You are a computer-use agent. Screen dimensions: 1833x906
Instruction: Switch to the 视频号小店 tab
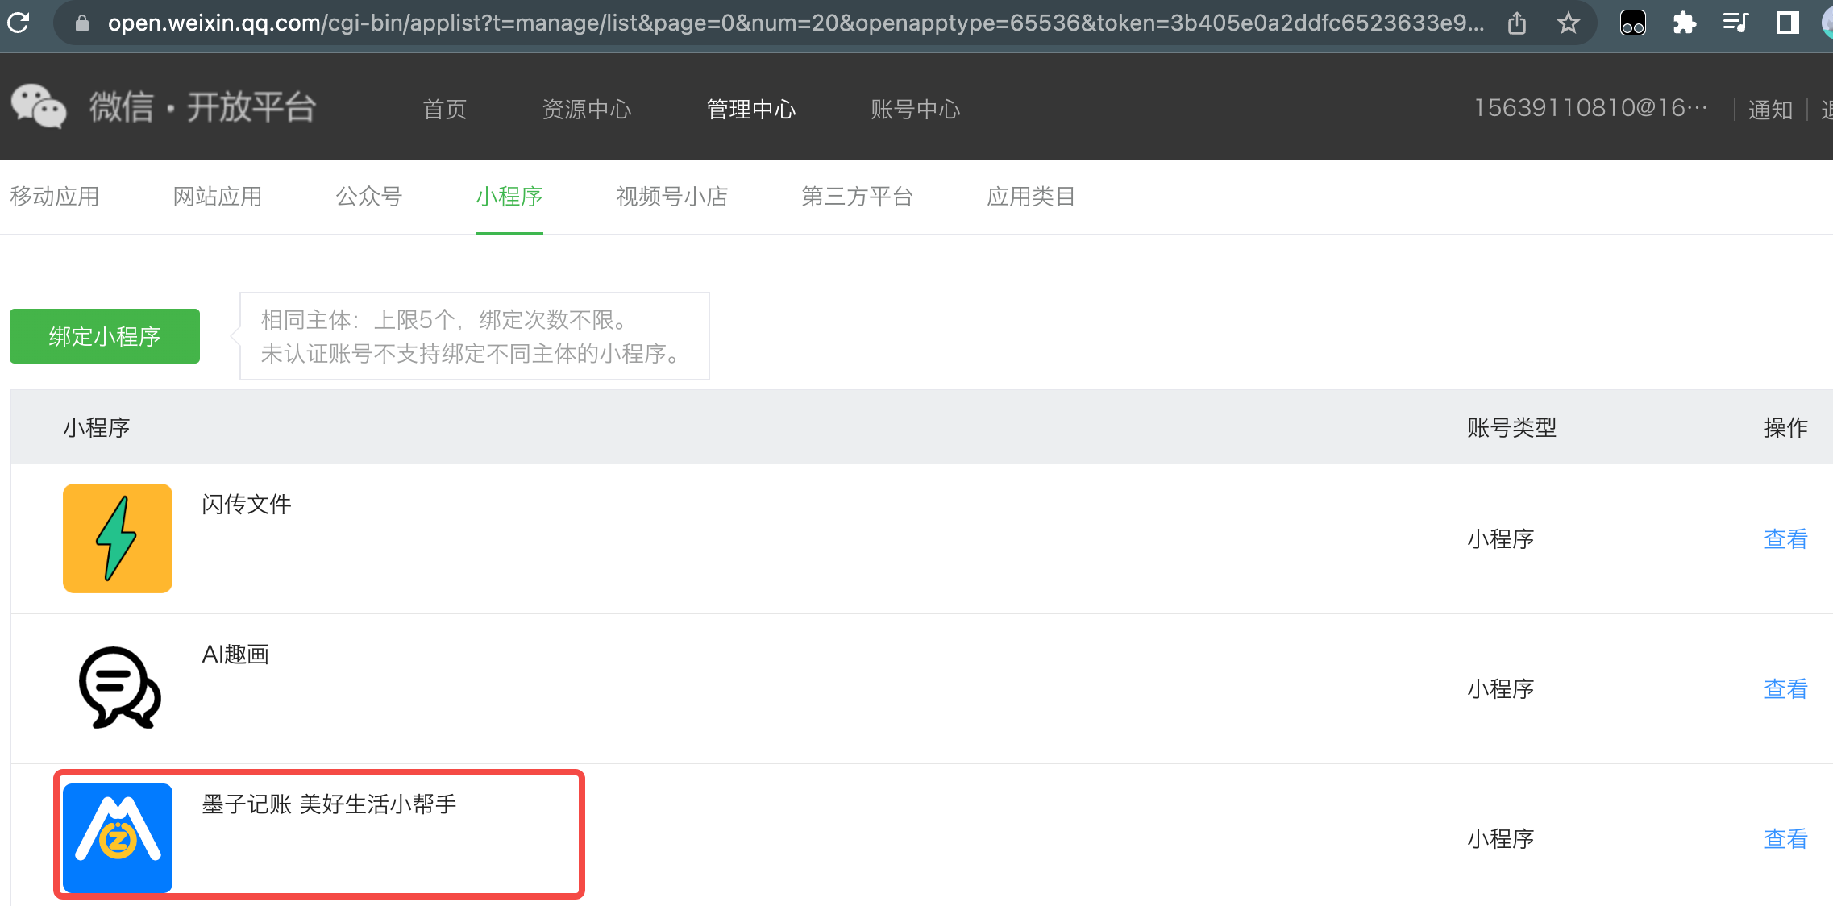[671, 197]
